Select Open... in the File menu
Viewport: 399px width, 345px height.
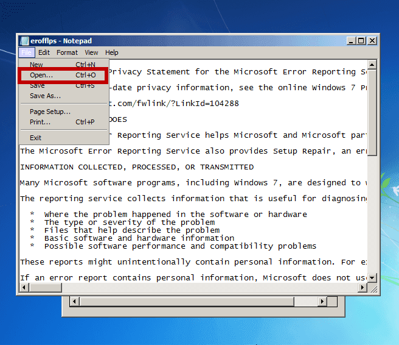pos(63,75)
